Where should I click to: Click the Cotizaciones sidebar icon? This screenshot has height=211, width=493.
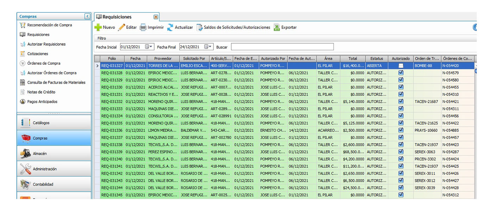click(23, 54)
